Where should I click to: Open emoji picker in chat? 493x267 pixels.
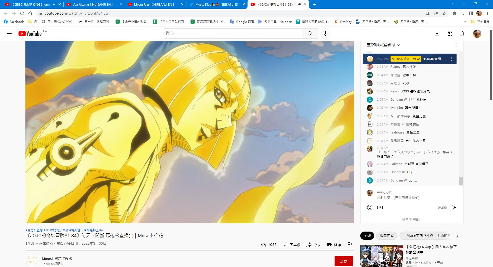370,207
